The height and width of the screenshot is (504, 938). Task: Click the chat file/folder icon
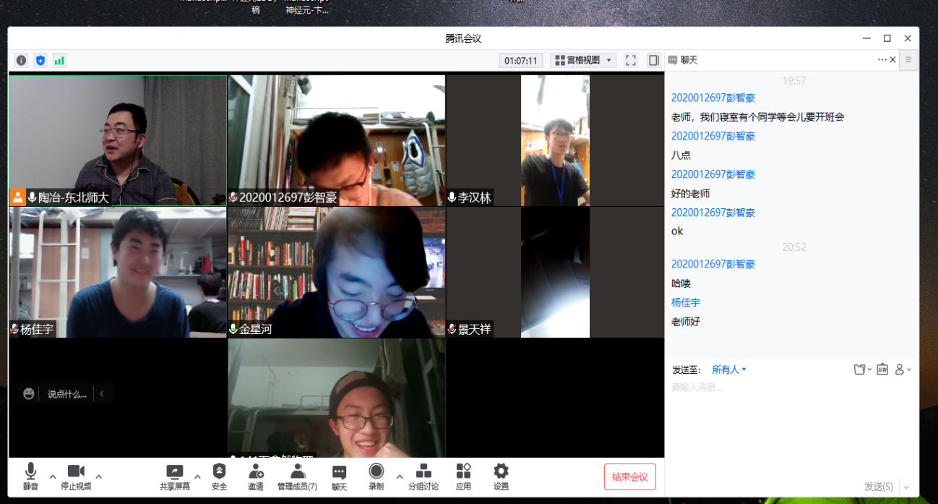(x=859, y=370)
